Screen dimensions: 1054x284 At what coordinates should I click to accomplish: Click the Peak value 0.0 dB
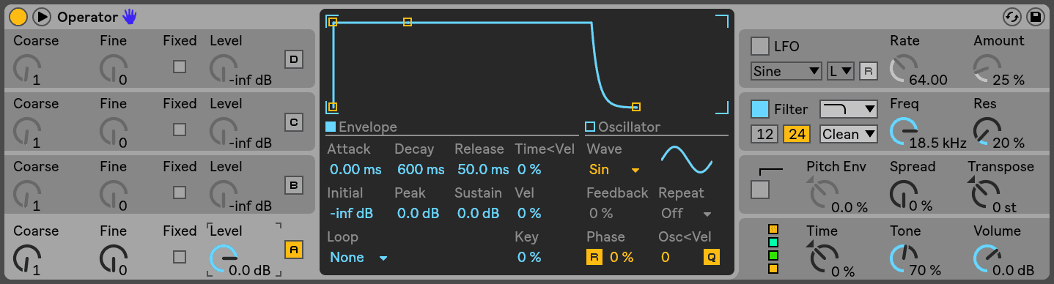[418, 214]
